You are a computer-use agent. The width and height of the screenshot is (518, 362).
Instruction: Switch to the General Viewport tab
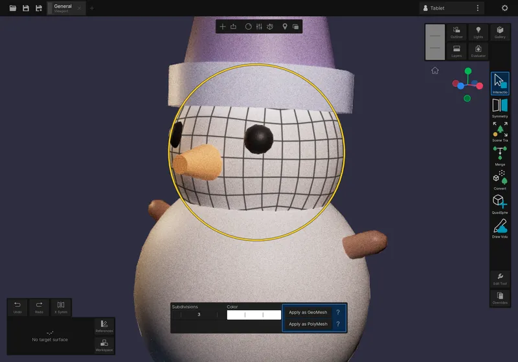click(x=63, y=8)
